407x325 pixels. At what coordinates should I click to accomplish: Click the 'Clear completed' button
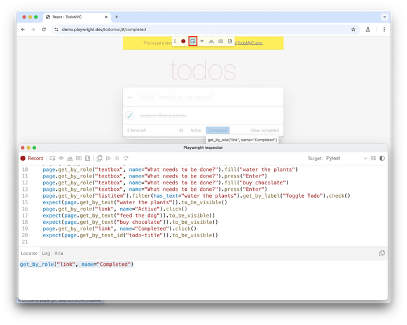tap(265, 130)
